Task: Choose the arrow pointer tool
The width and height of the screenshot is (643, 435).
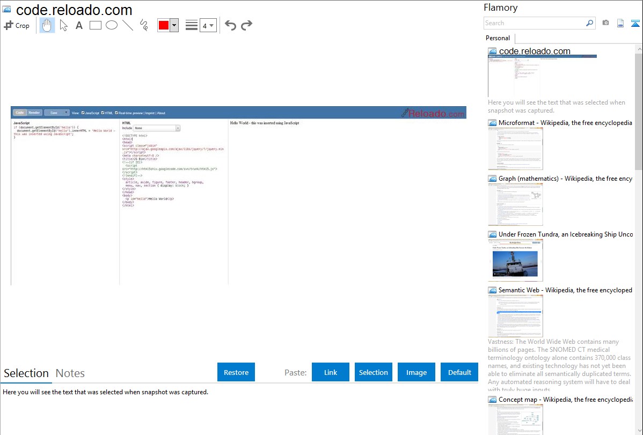Action: click(x=63, y=25)
